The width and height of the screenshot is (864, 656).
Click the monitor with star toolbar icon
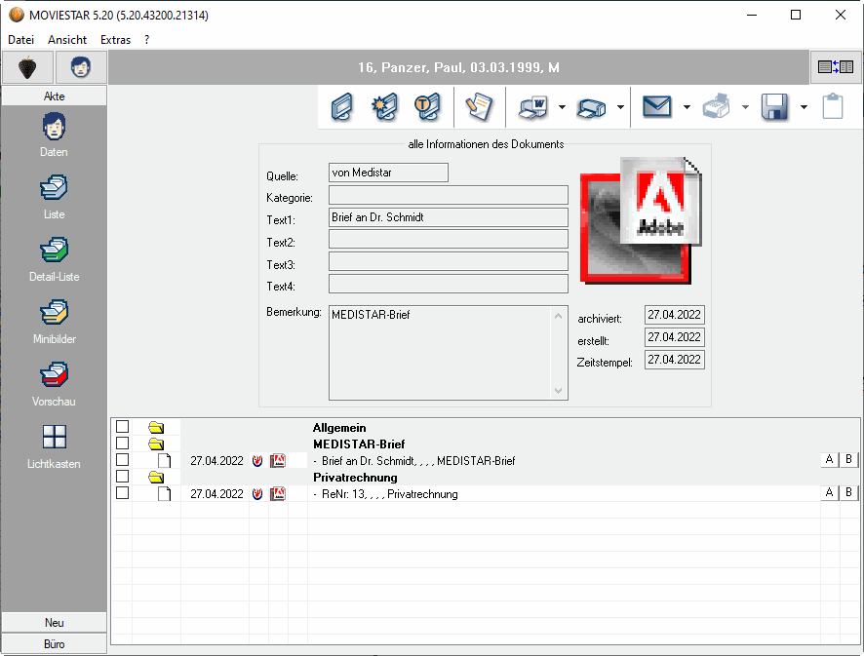[384, 107]
